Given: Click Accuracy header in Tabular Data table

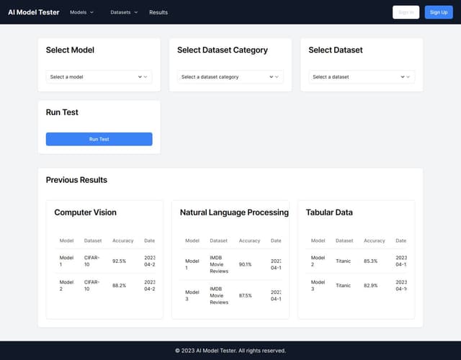Looking at the screenshot, I should [375, 240].
